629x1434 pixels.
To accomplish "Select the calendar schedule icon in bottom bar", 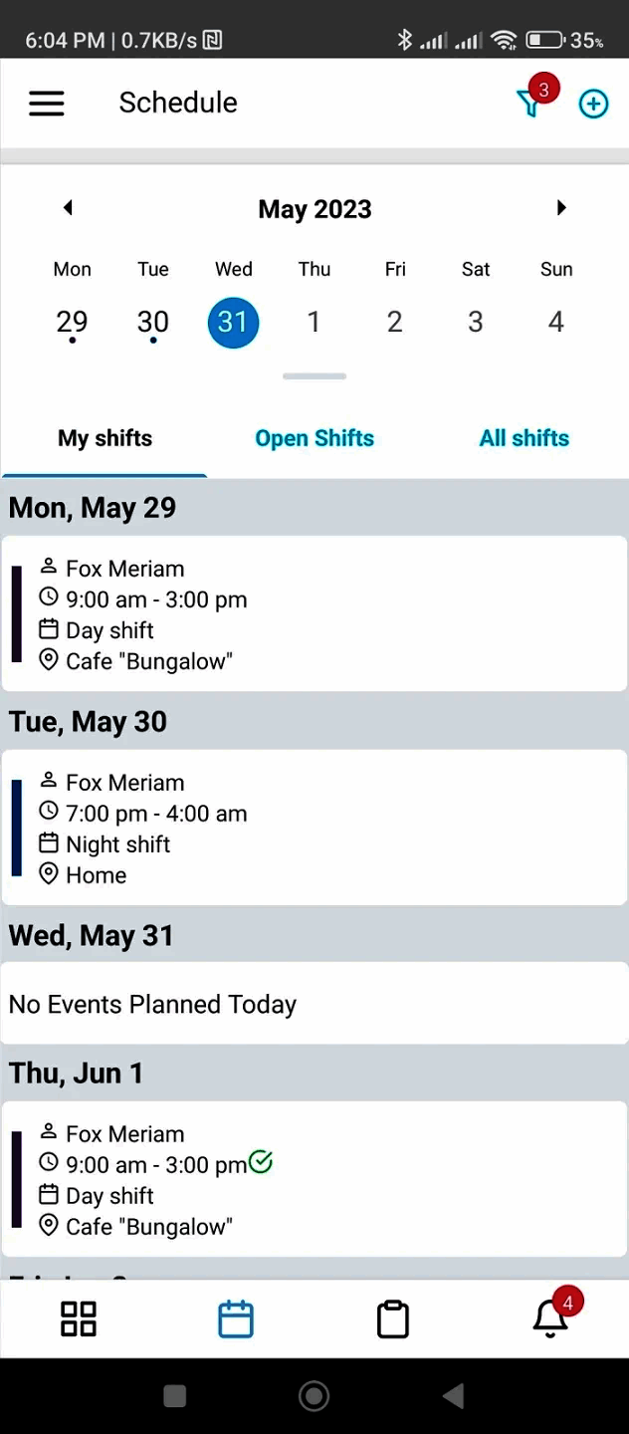I will [x=236, y=1318].
